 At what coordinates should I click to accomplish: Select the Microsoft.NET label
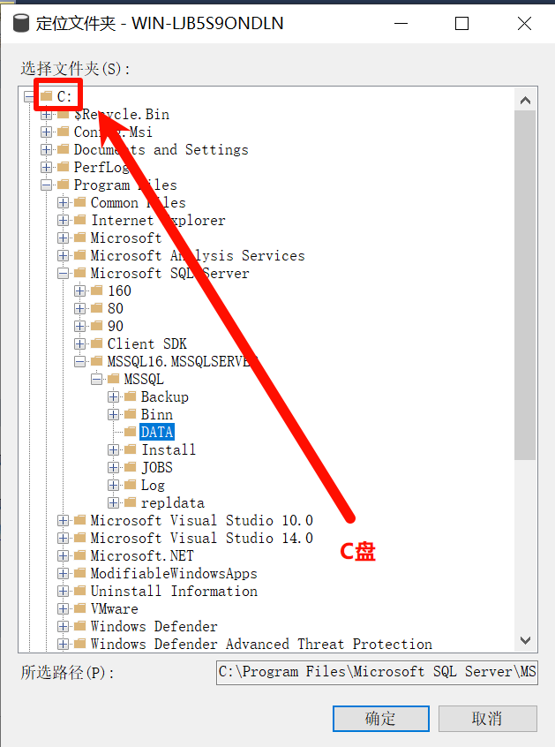[x=142, y=555]
